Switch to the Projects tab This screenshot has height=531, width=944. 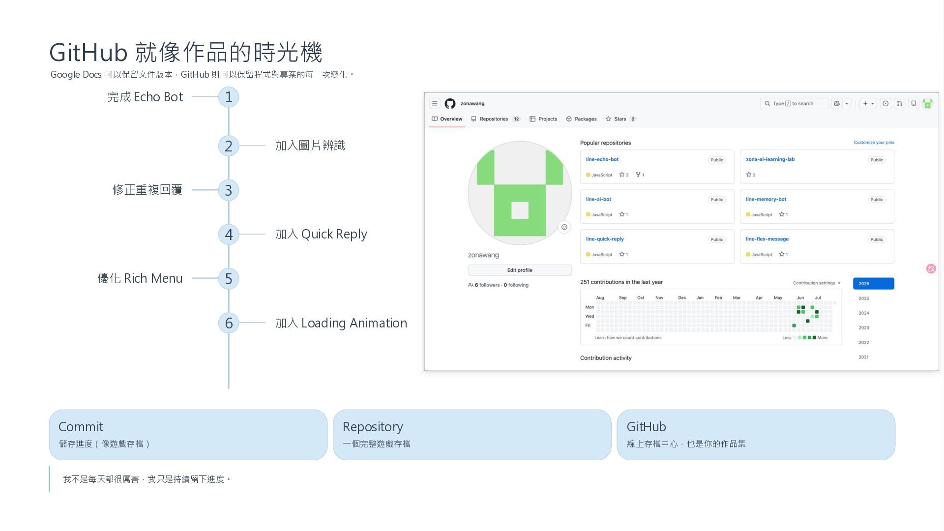543,119
